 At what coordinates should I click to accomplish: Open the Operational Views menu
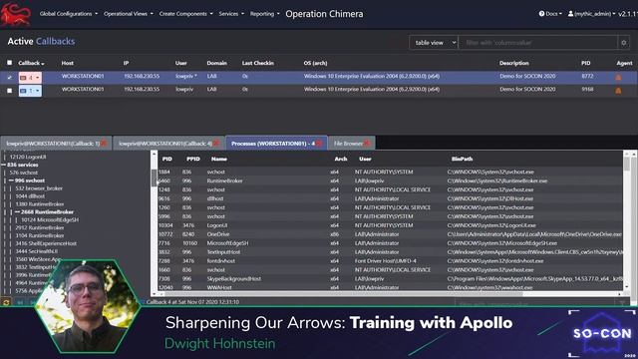pos(129,14)
